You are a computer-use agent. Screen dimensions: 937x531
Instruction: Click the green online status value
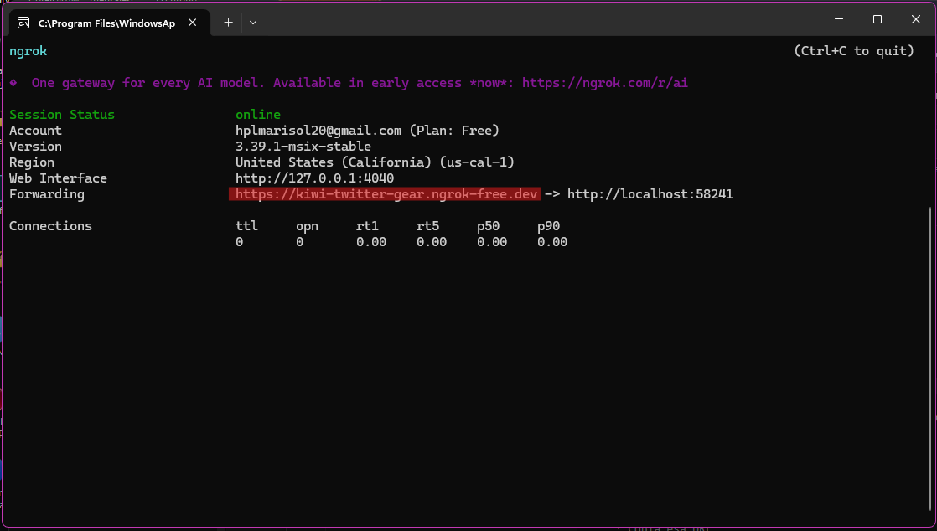point(257,115)
